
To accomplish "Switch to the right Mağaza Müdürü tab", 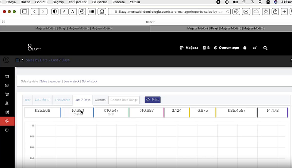I will pos(221,28).
